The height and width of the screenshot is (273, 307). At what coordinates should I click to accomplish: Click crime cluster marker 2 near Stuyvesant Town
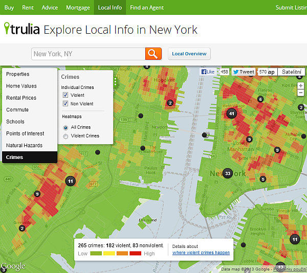pyautogui.click(x=301, y=107)
